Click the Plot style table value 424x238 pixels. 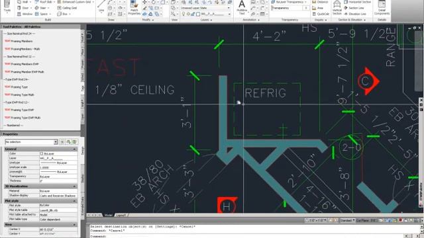59,210
